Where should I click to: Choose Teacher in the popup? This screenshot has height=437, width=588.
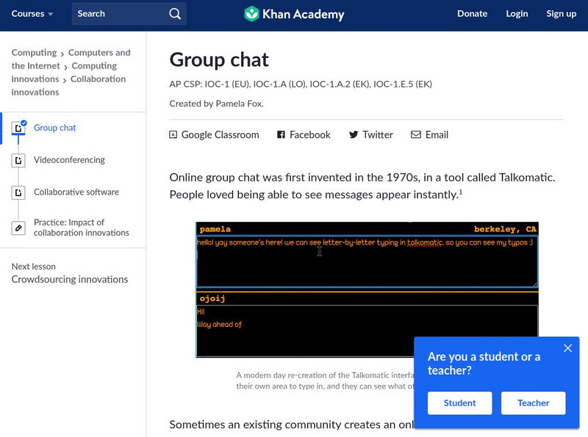coord(534,403)
